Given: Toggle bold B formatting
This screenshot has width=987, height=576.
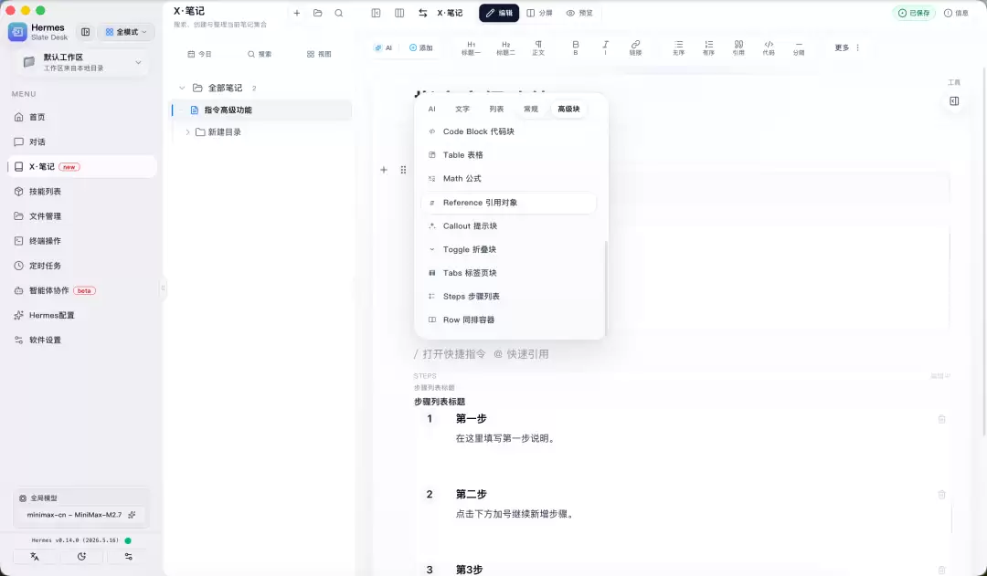Looking at the screenshot, I should [x=576, y=47].
